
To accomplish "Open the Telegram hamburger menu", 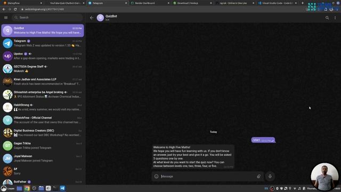I will point(6,18).
